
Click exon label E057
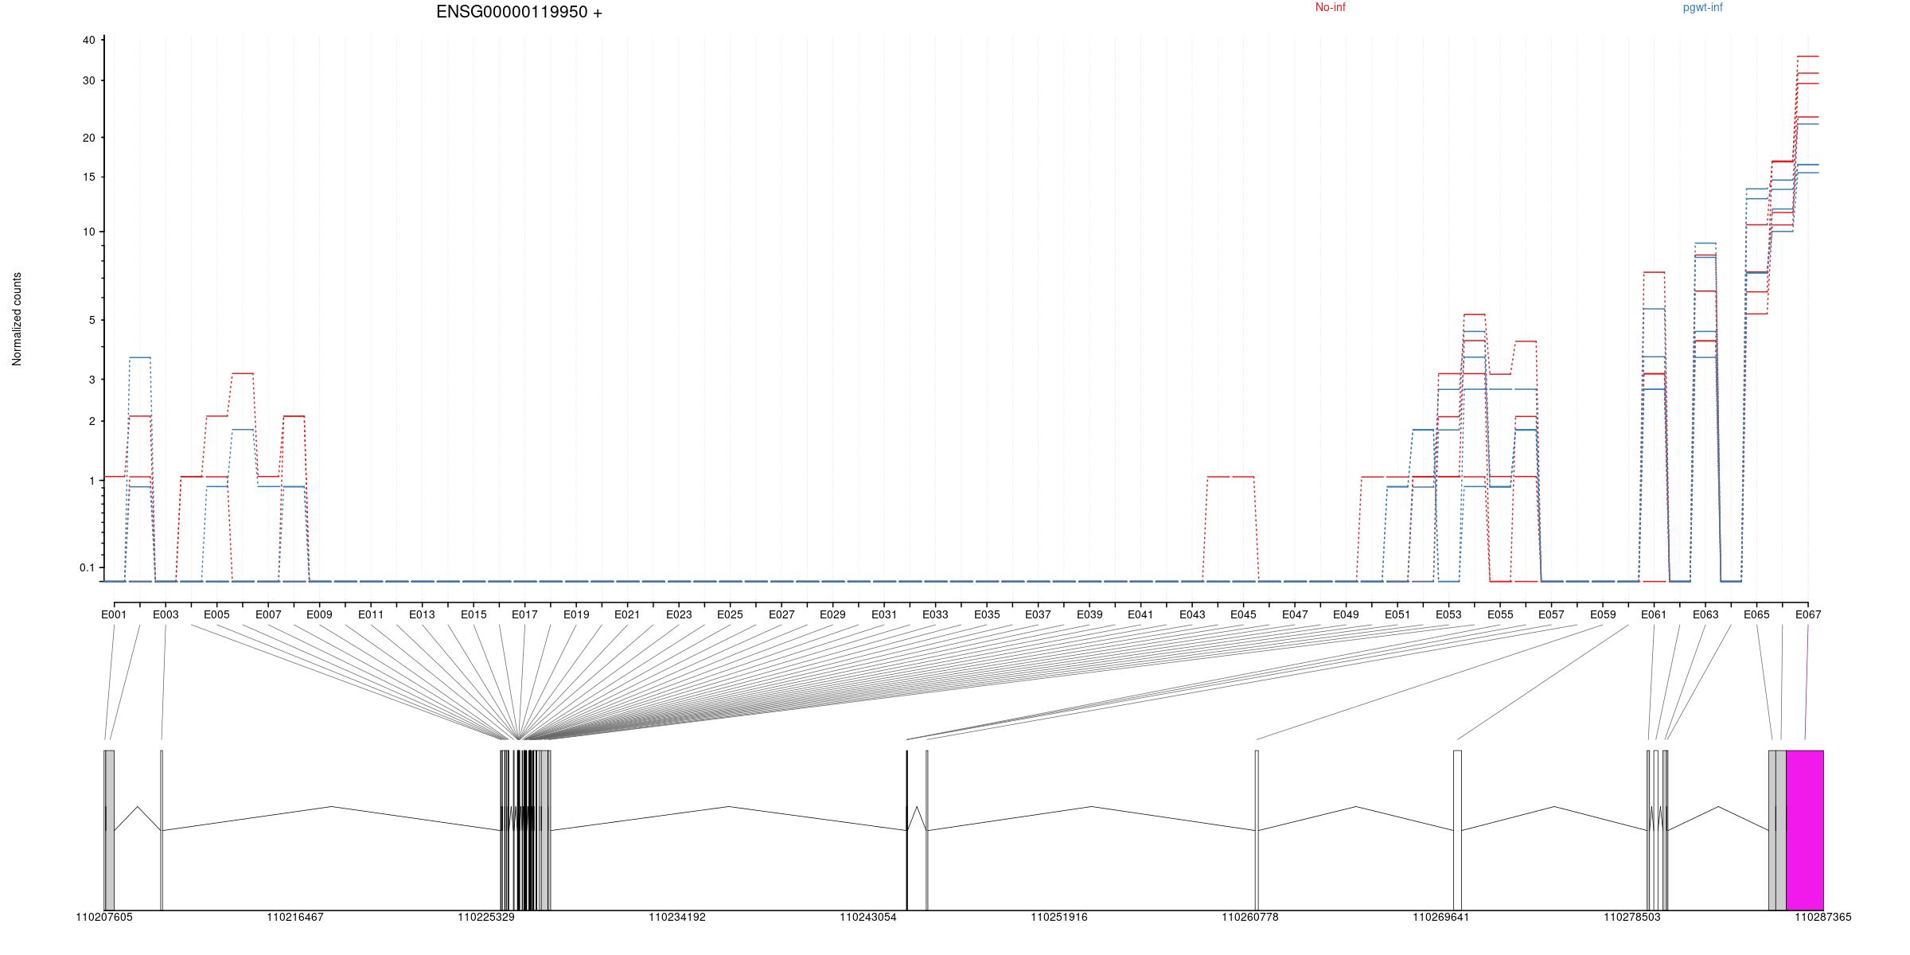tap(1551, 614)
